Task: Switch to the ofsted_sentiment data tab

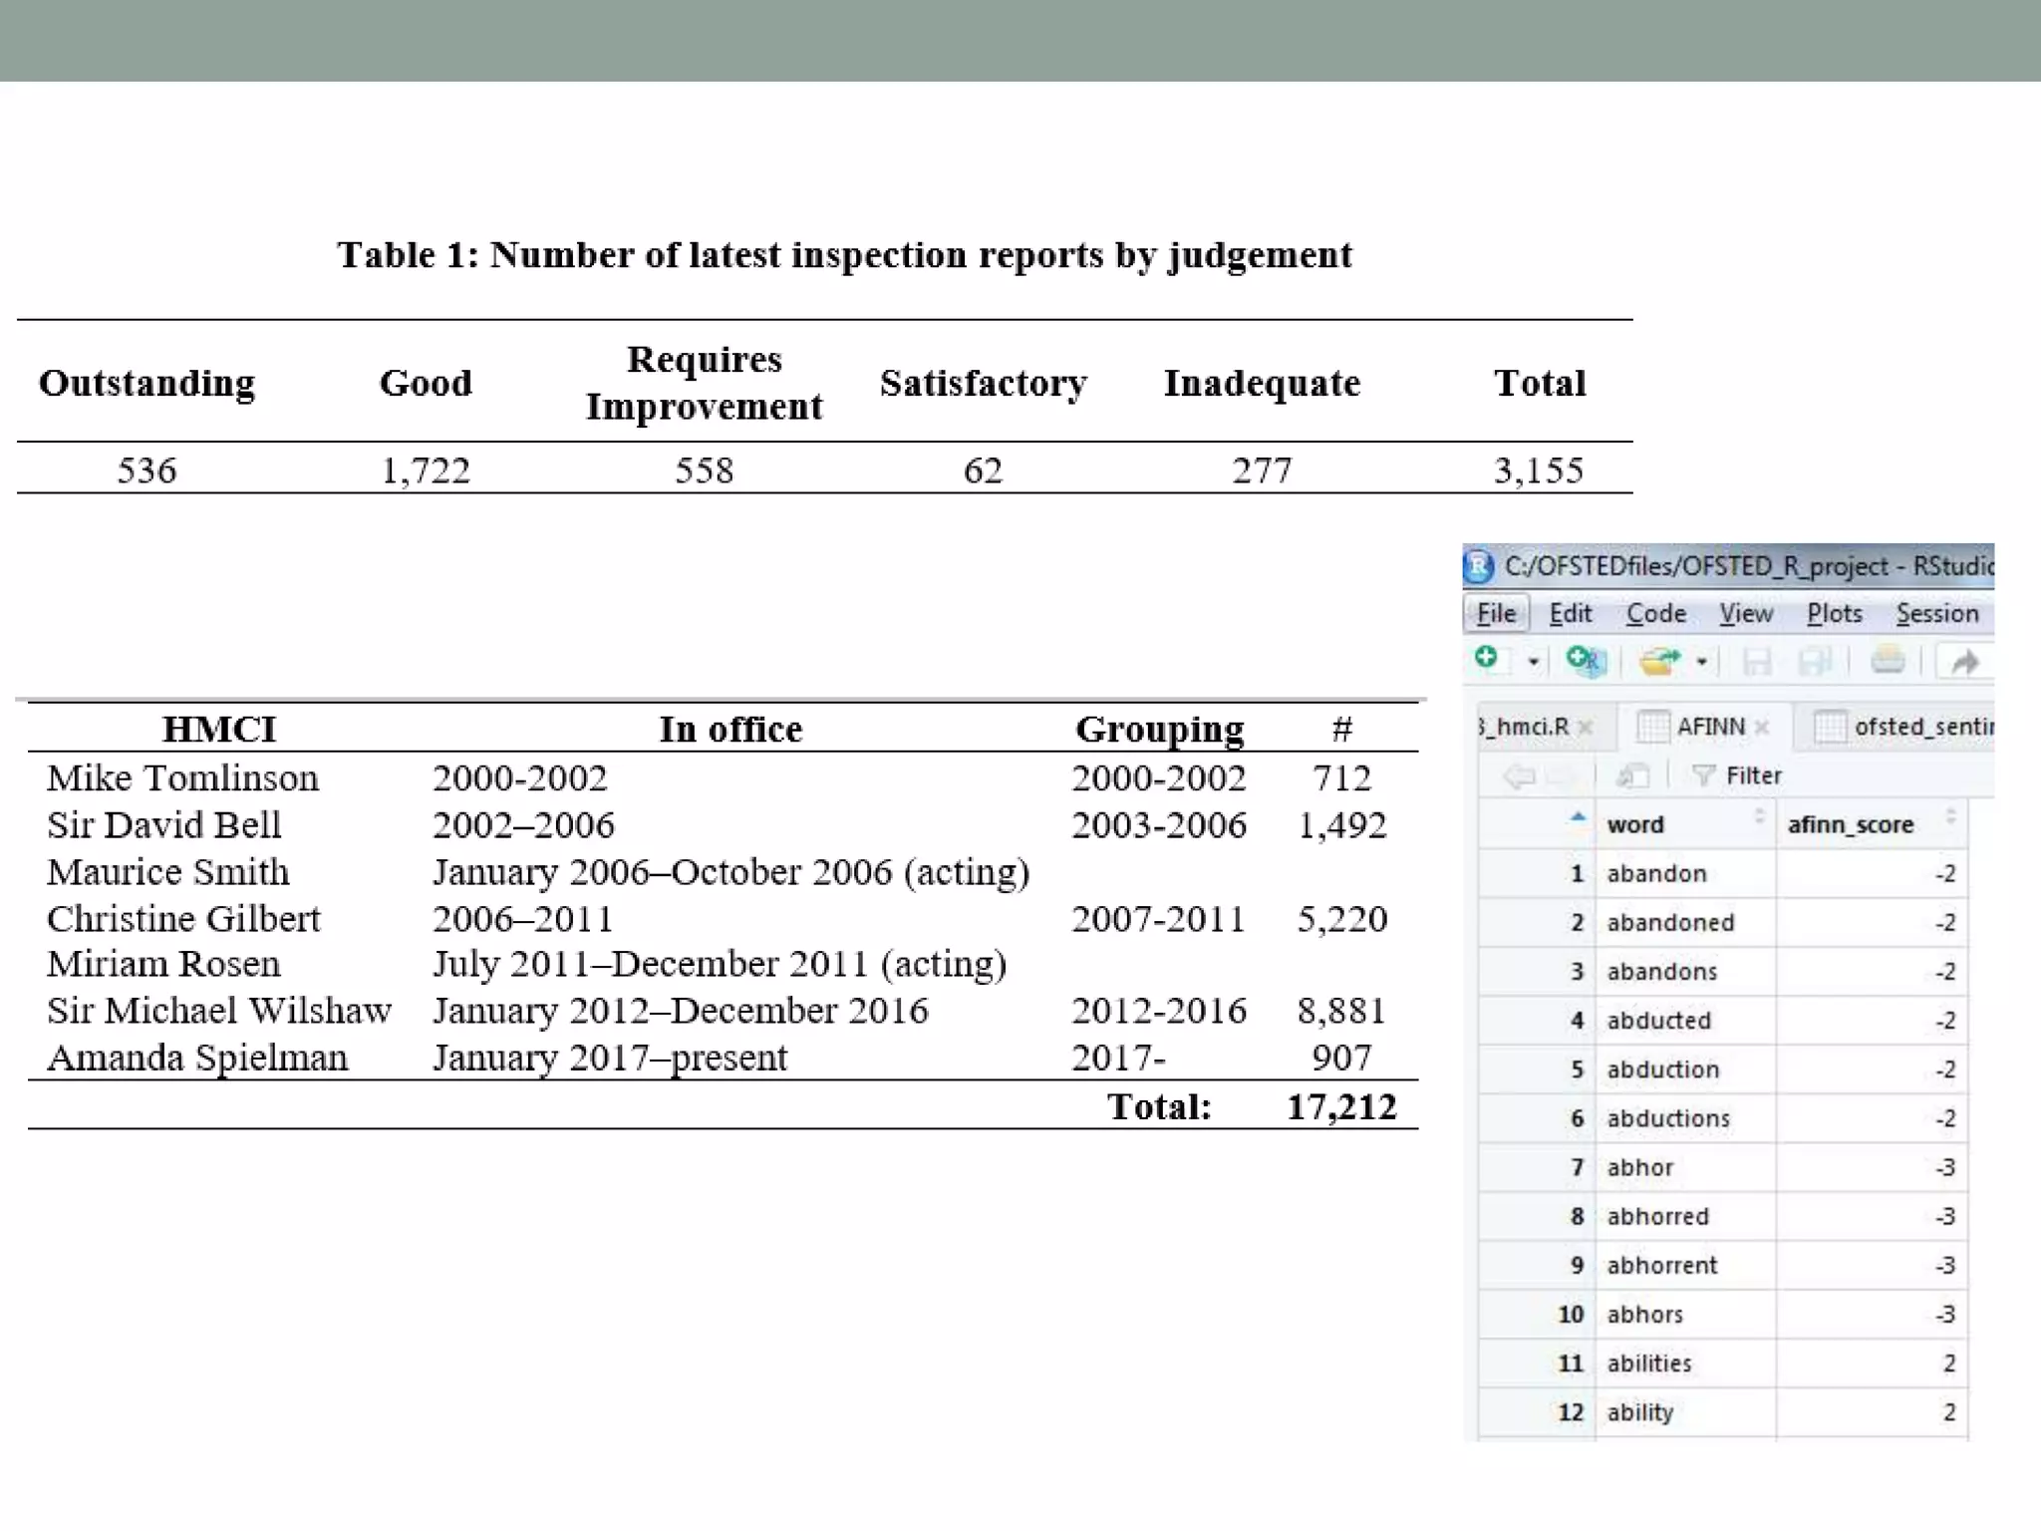Action: pos(1903,727)
